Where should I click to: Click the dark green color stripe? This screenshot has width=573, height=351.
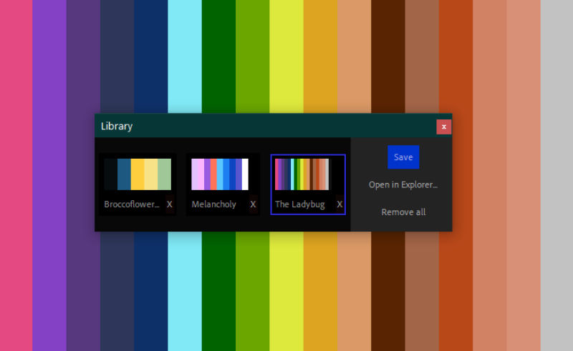pyautogui.click(x=218, y=57)
